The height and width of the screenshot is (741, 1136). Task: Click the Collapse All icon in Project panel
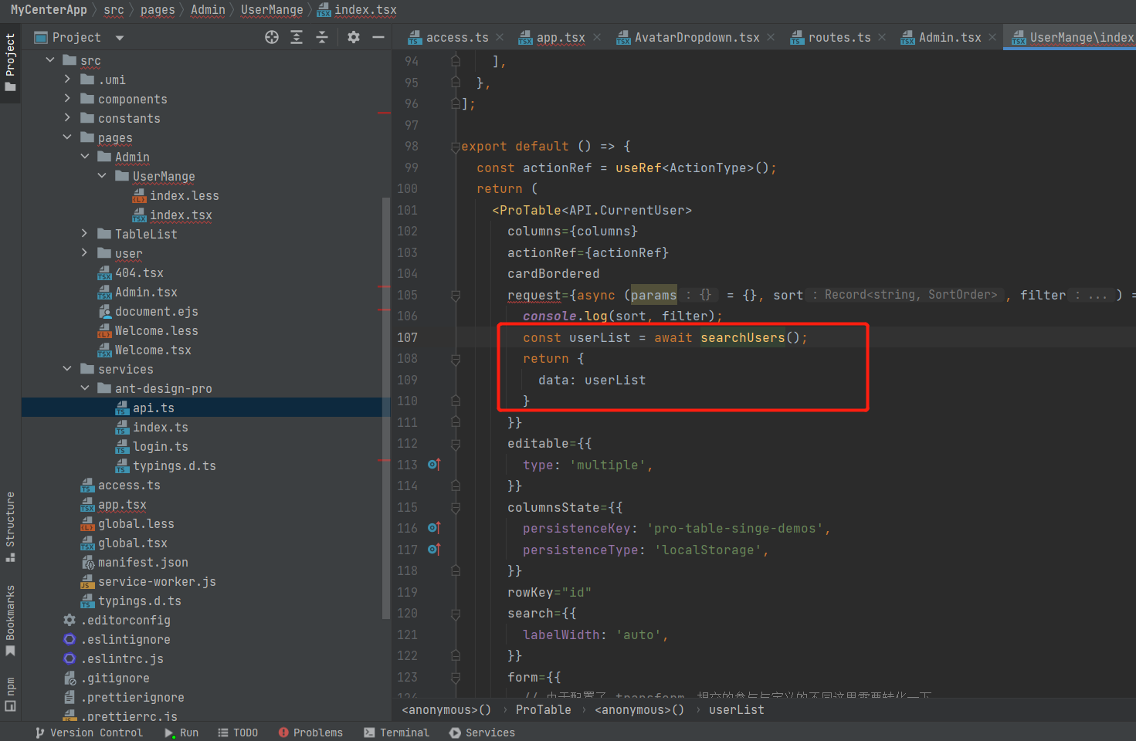coord(322,37)
